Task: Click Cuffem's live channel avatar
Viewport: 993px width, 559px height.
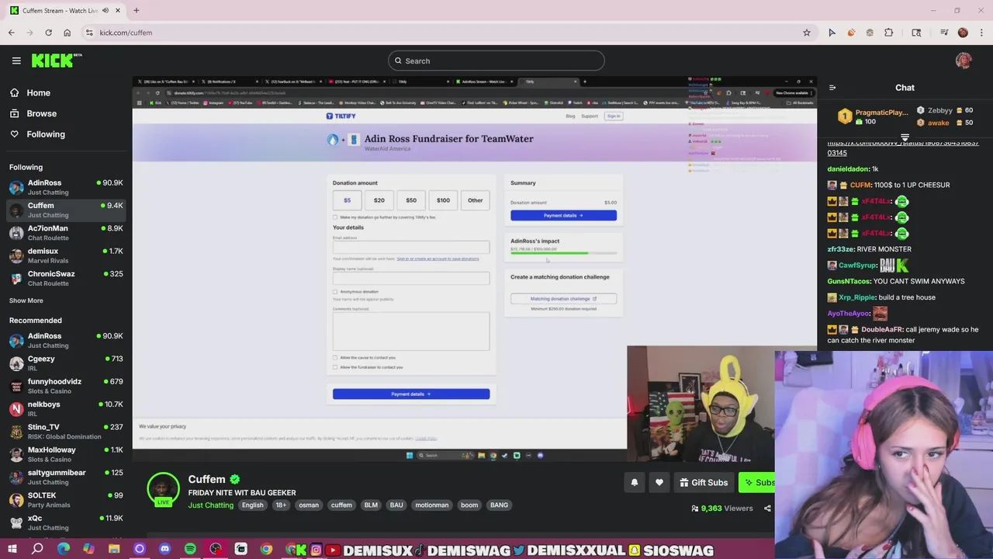Action: pyautogui.click(x=163, y=489)
